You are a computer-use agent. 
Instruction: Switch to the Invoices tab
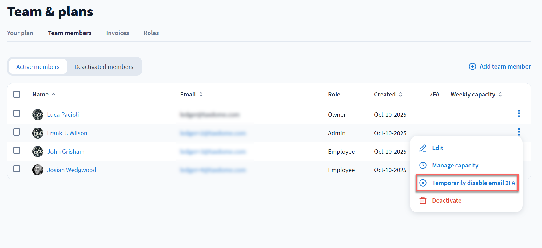(x=118, y=33)
